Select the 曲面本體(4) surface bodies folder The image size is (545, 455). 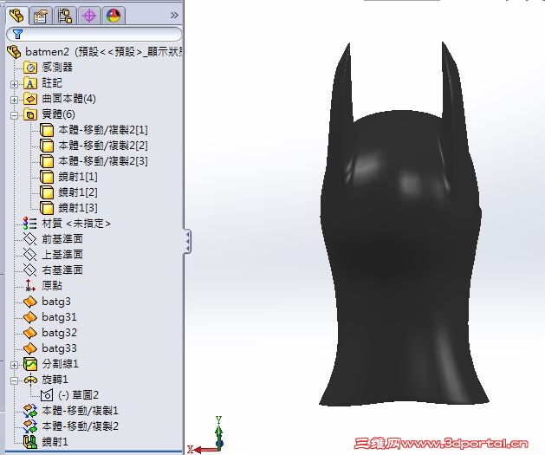[x=68, y=99]
